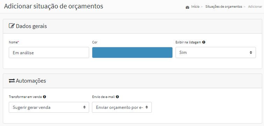Open the Transformar em venda dropdown
Image resolution: width=264 pixels, height=126 pixels.
tap(49, 107)
